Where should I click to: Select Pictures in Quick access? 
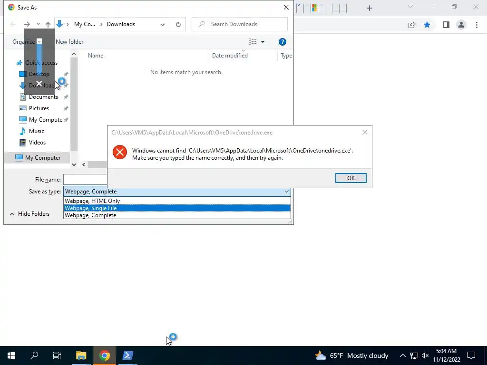[x=39, y=108]
